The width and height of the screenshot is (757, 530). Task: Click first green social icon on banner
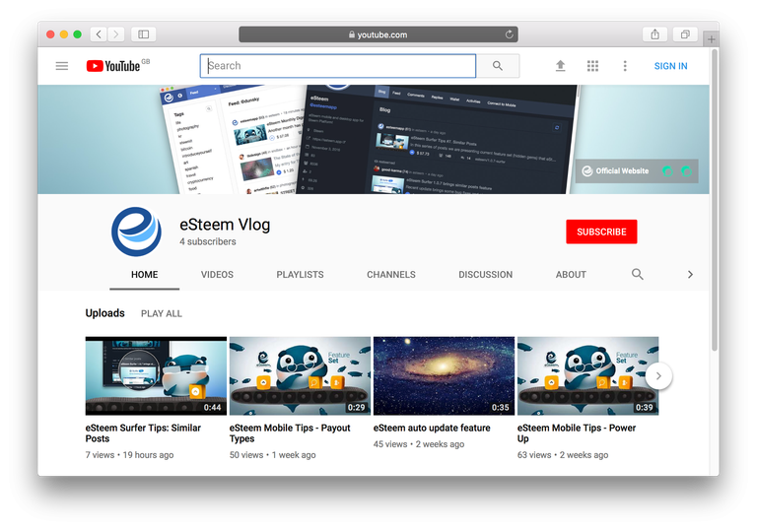667,170
